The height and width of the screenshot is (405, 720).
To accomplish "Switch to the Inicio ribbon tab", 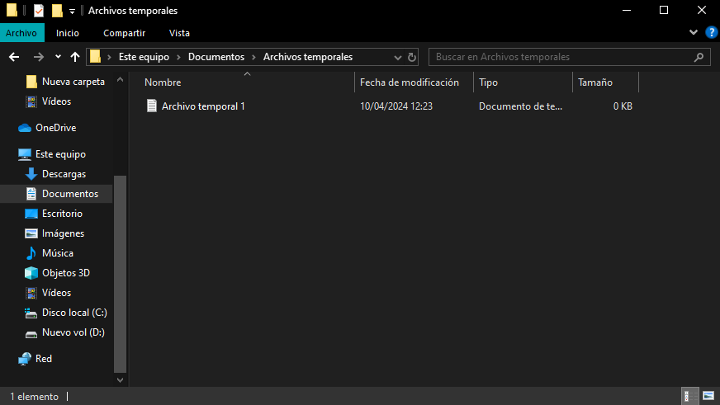I will (x=68, y=33).
